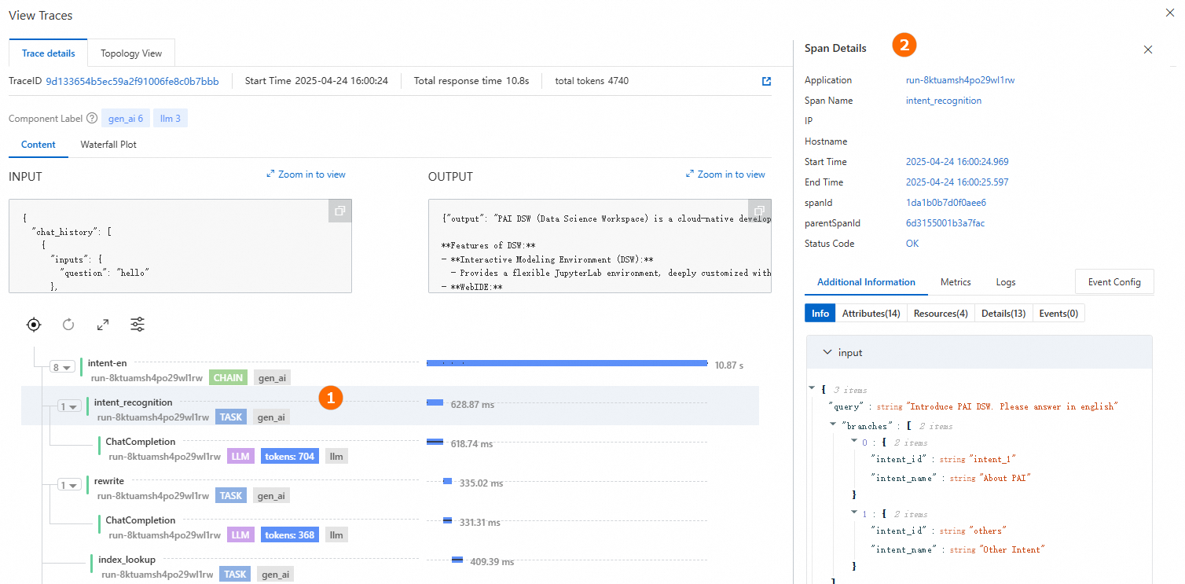Click the 618.74 ms ChatCompletion bar
The image size is (1185, 584).
[x=435, y=442]
